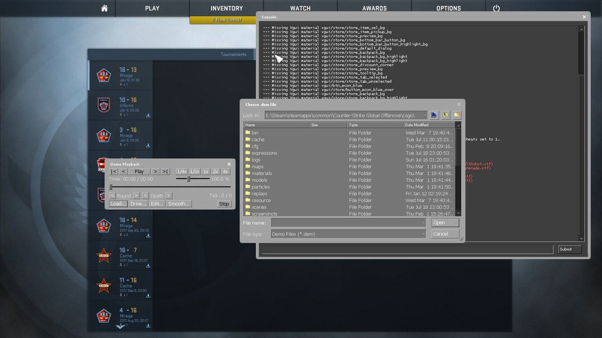Click the console Submit button
602x338 pixels.
[x=570, y=249]
